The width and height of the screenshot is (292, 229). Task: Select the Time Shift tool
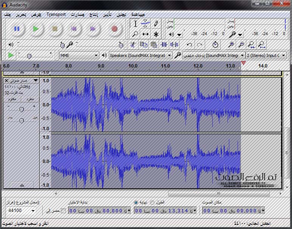[x=145, y=34]
